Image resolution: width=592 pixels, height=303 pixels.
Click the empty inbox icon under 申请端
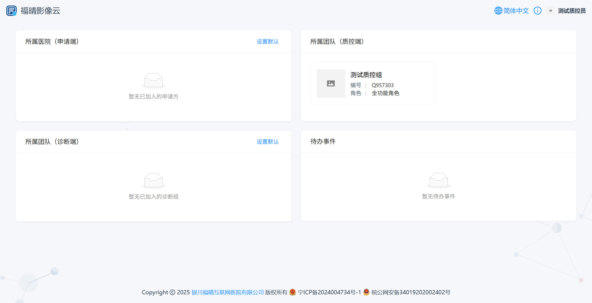(x=154, y=80)
